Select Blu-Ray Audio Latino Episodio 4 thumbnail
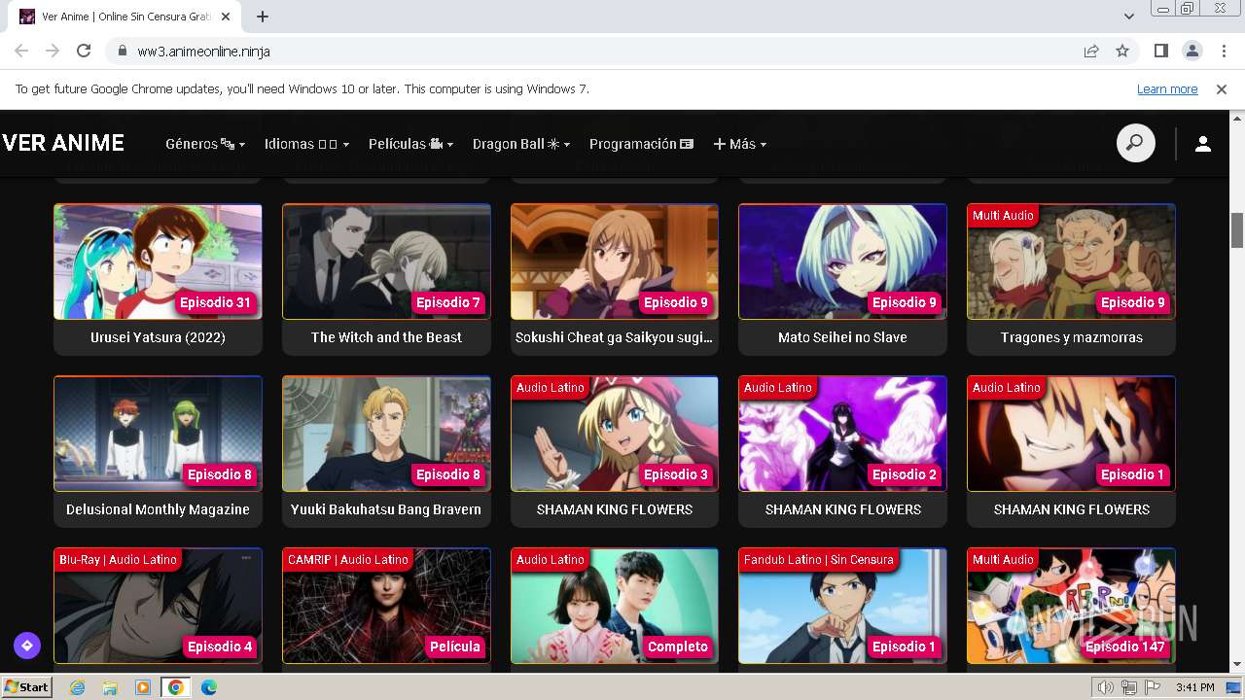1245x700 pixels. point(158,606)
